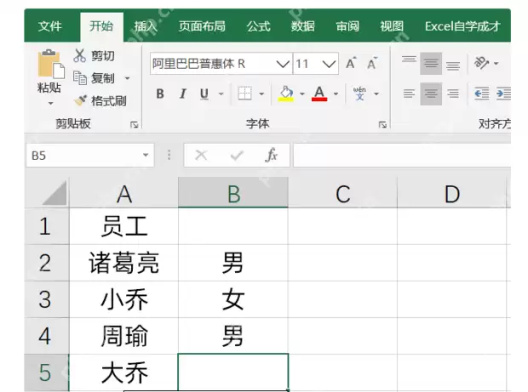
Task: Open the Copy dropdown arrow
Action: [127, 78]
